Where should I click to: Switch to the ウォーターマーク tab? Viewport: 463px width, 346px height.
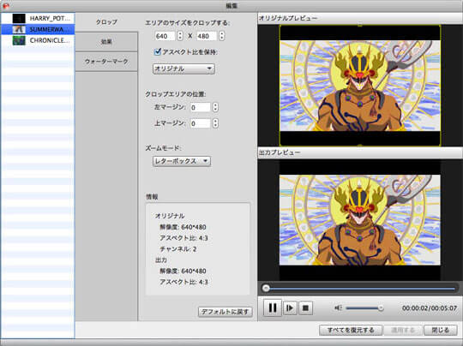click(106, 62)
